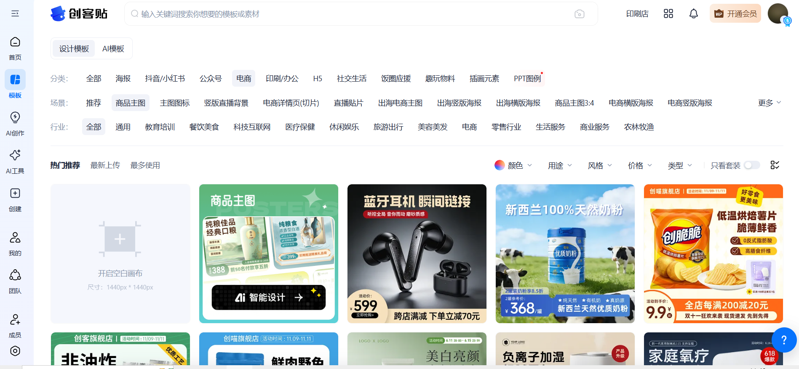Open the 负离子加湿 template

(x=565, y=349)
